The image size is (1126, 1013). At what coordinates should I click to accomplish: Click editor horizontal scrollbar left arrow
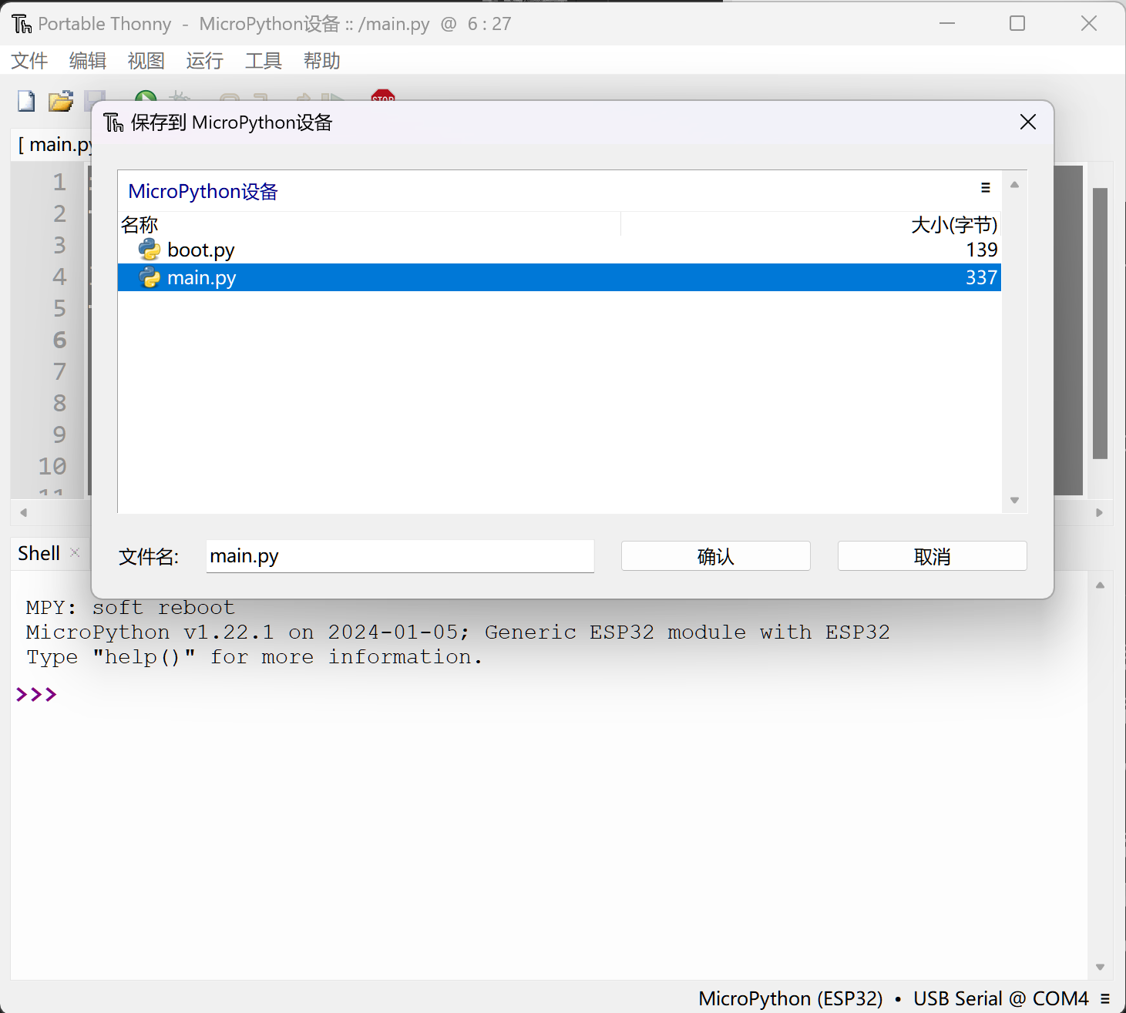(24, 512)
